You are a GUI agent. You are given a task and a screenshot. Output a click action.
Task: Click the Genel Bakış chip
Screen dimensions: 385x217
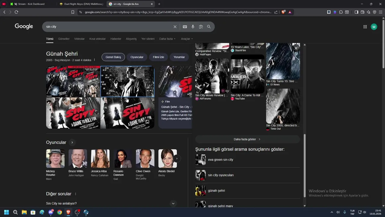(x=113, y=57)
